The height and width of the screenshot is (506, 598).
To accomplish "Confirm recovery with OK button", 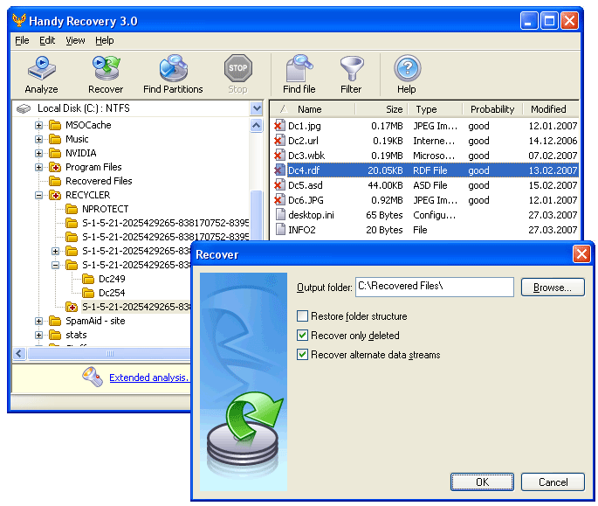I will pyautogui.click(x=482, y=482).
